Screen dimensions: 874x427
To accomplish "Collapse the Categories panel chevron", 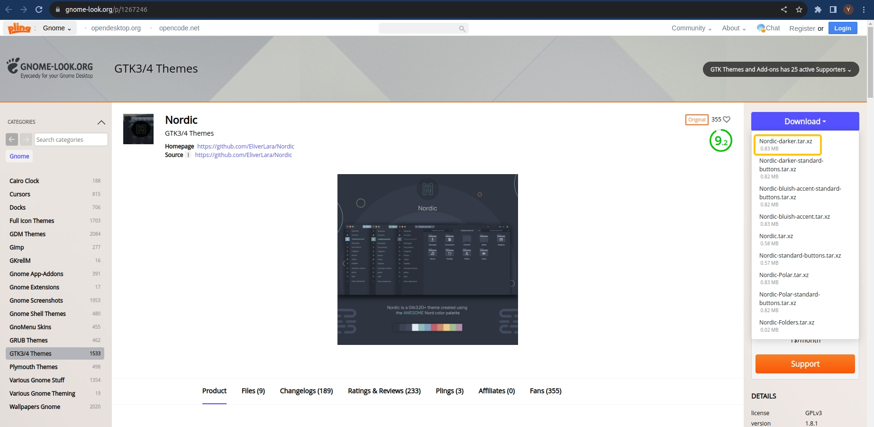I will point(101,122).
